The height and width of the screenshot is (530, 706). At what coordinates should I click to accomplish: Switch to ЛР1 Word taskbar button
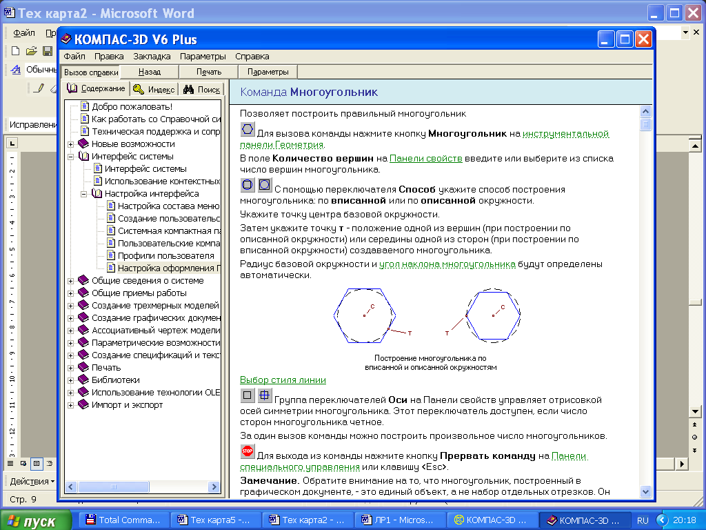(400, 520)
